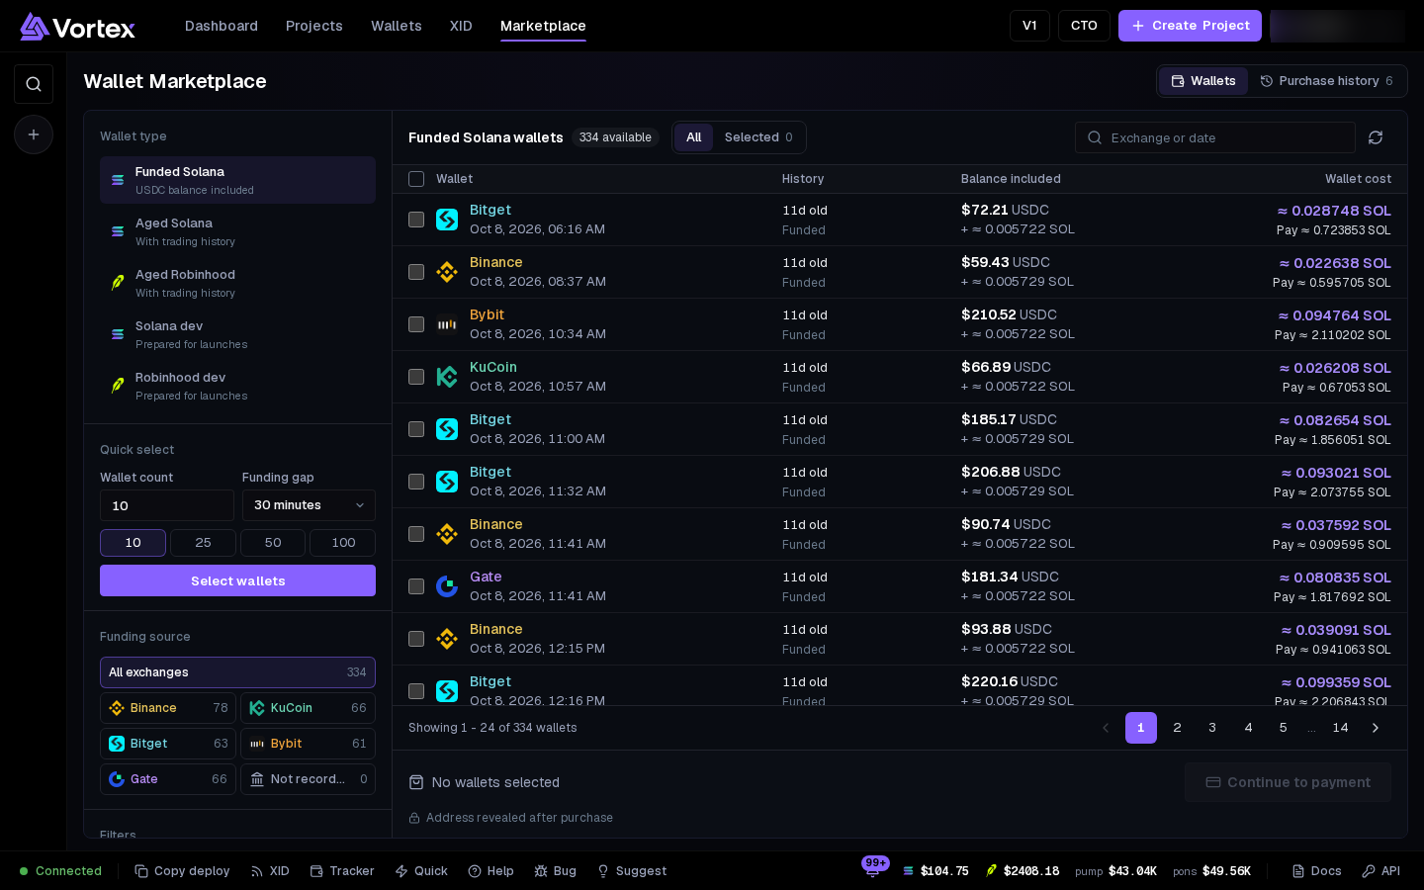
Task: Select the Aged Solana wallet type
Action: pos(237,231)
